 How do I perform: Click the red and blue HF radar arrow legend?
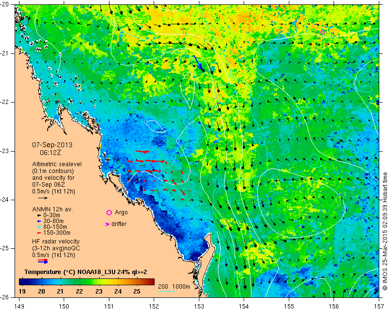click(x=43, y=261)
